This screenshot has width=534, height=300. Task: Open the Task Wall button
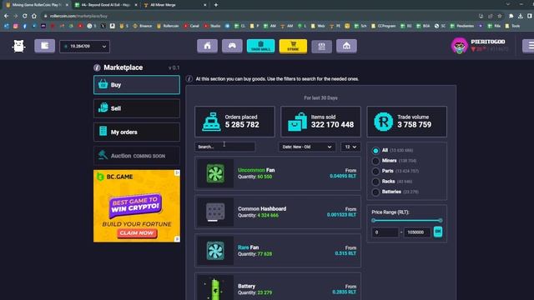point(260,46)
